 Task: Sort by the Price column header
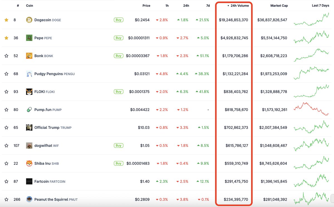point(146,6)
